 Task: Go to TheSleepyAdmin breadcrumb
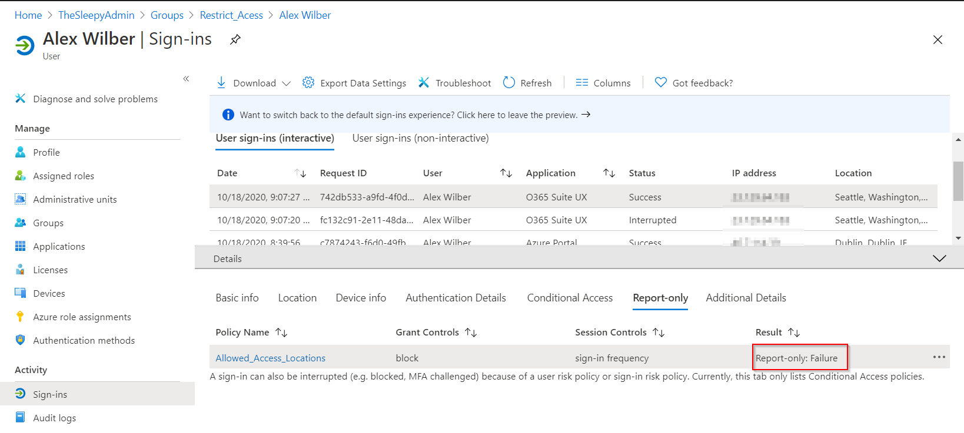(97, 15)
